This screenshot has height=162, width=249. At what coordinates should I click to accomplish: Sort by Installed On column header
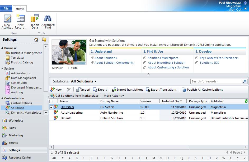pos(172,101)
